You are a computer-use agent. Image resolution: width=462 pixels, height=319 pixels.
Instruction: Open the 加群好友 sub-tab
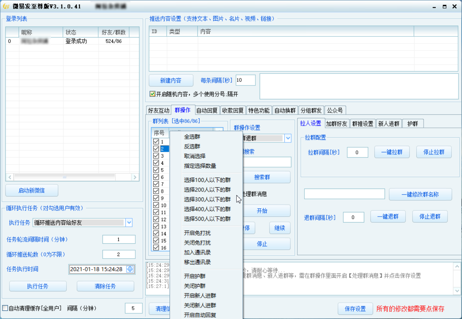click(x=337, y=124)
